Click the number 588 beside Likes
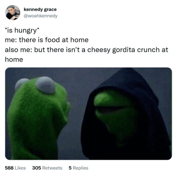 click(x=9, y=168)
